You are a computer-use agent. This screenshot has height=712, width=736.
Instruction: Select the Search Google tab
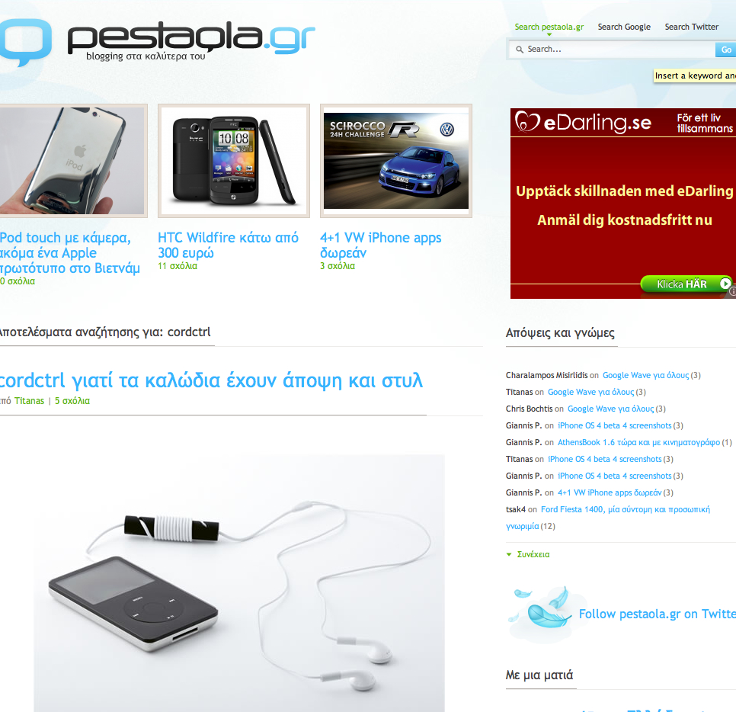click(x=624, y=27)
